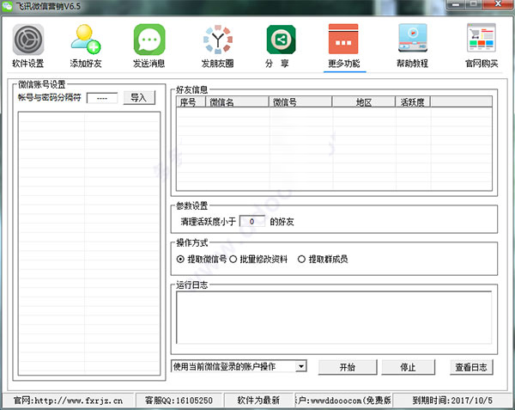Click the 帮助教程 label text

click(x=413, y=64)
